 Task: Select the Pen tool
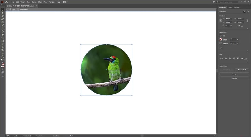pyautogui.click(x=3, y=16)
